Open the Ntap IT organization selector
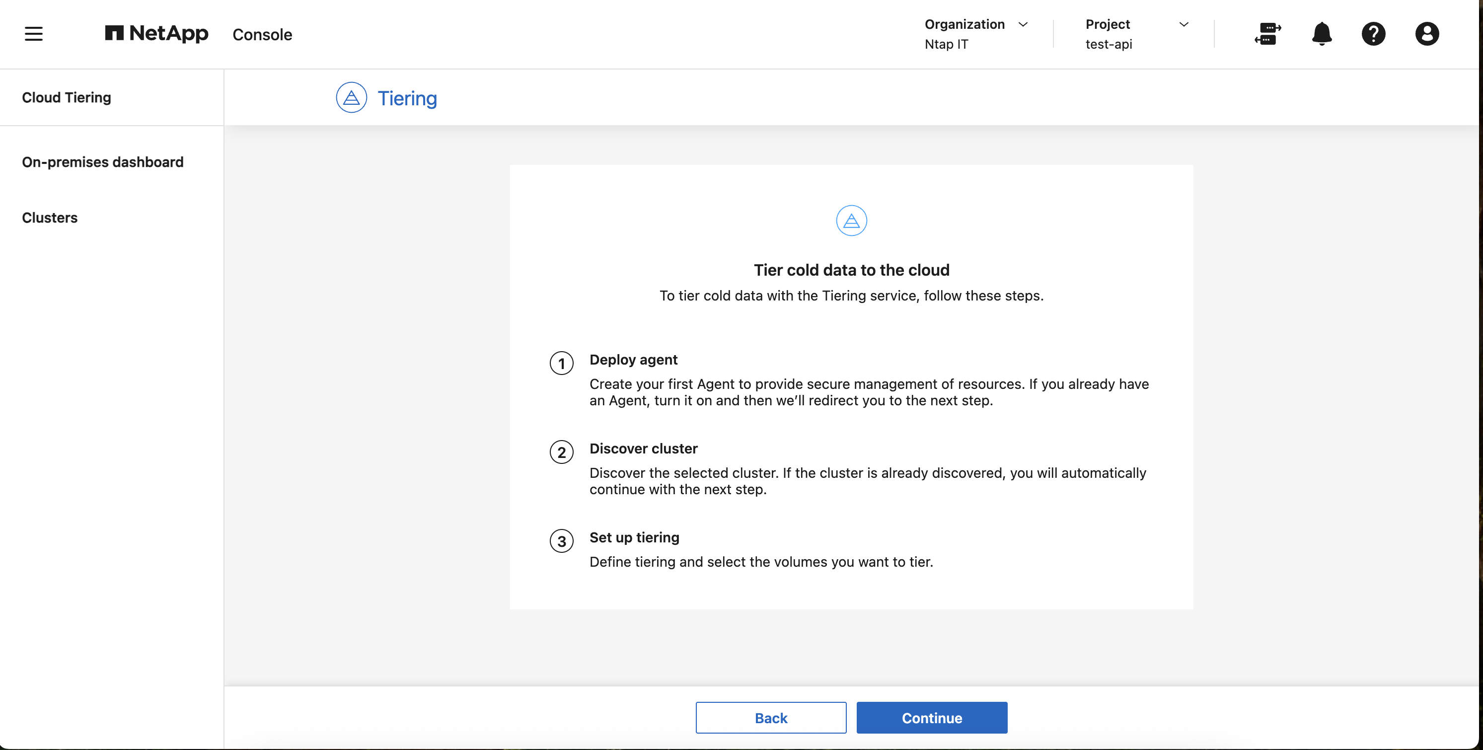This screenshot has width=1483, height=750. point(947,44)
